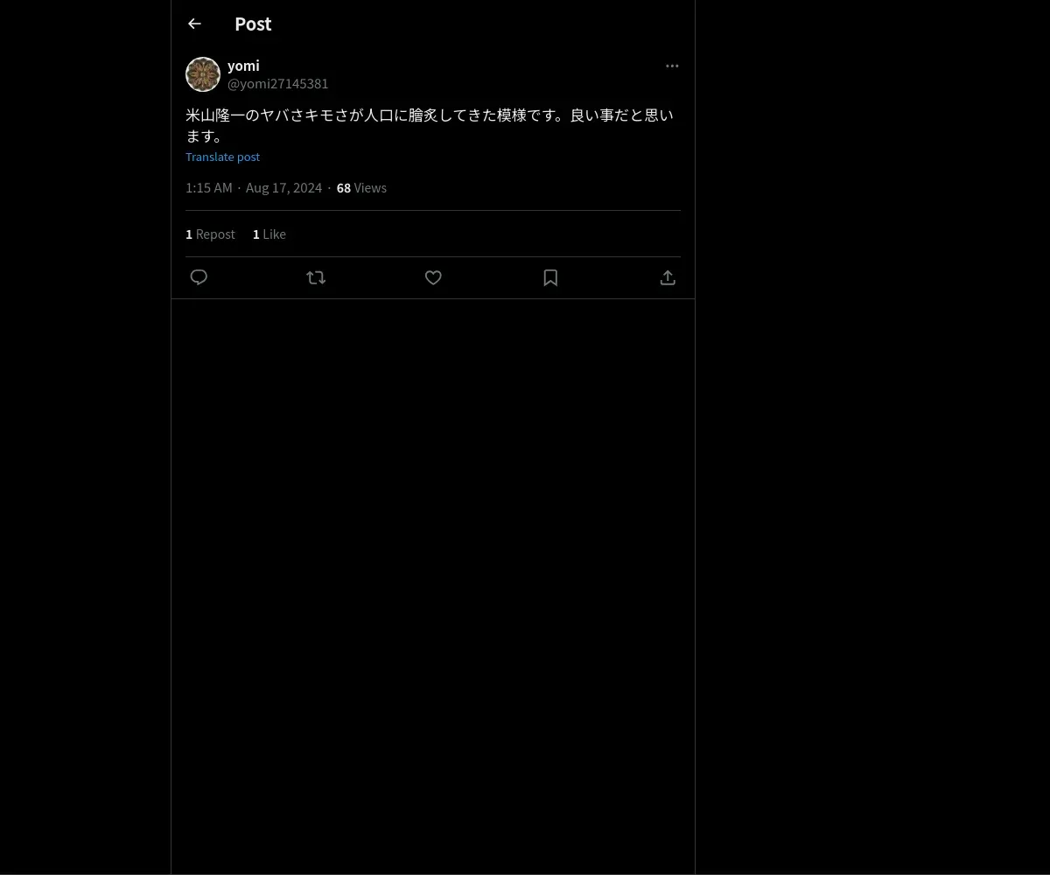This screenshot has width=1050, height=875.
Task: Click the display name yomi
Action: (x=243, y=66)
